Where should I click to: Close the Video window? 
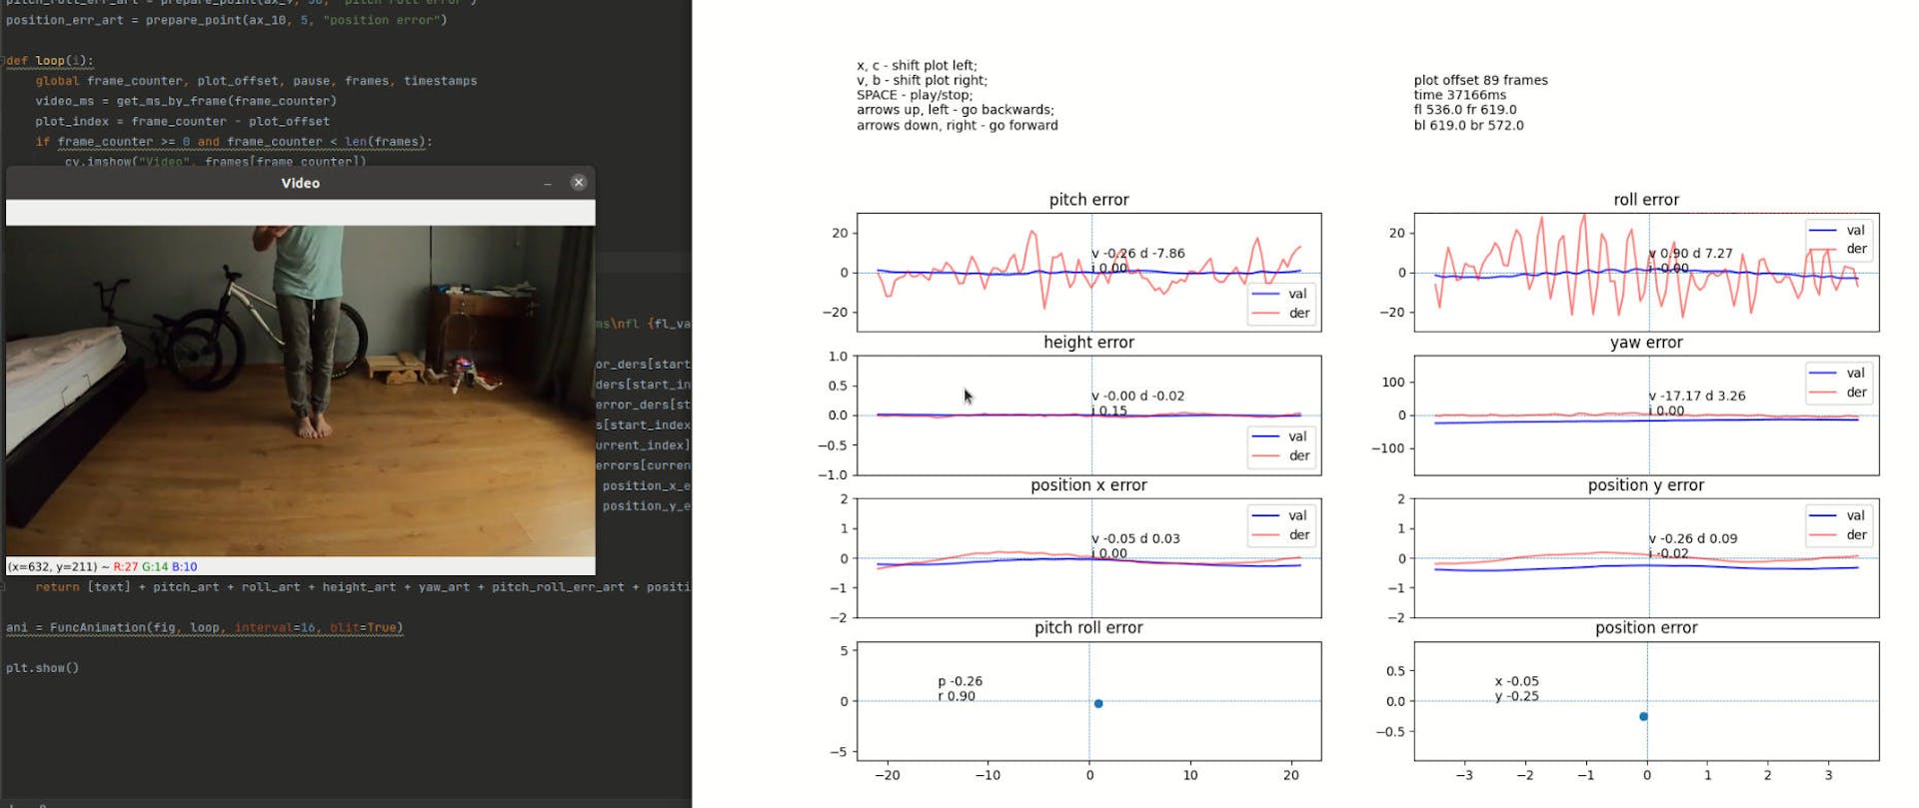tap(578, 183)
